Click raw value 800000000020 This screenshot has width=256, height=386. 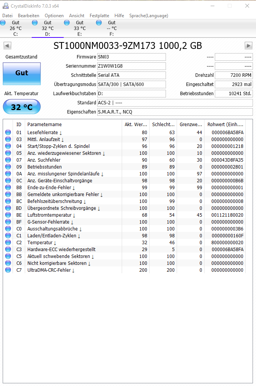227,243
